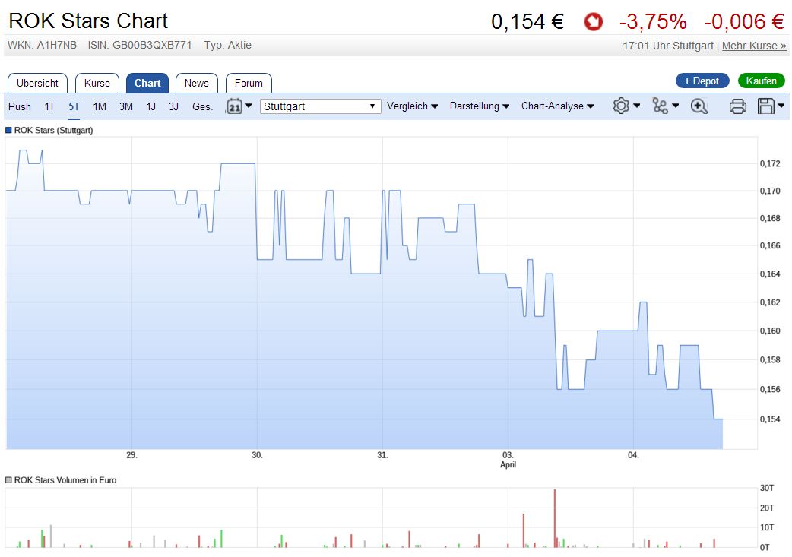Click the 30T volume axis label

(767, 488)
